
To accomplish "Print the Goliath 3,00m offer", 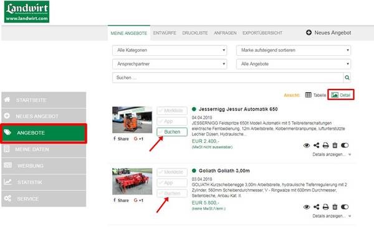I will (x=325, y=206).
